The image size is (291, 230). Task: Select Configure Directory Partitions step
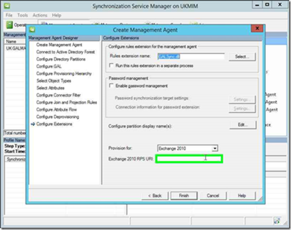point(61,59)
